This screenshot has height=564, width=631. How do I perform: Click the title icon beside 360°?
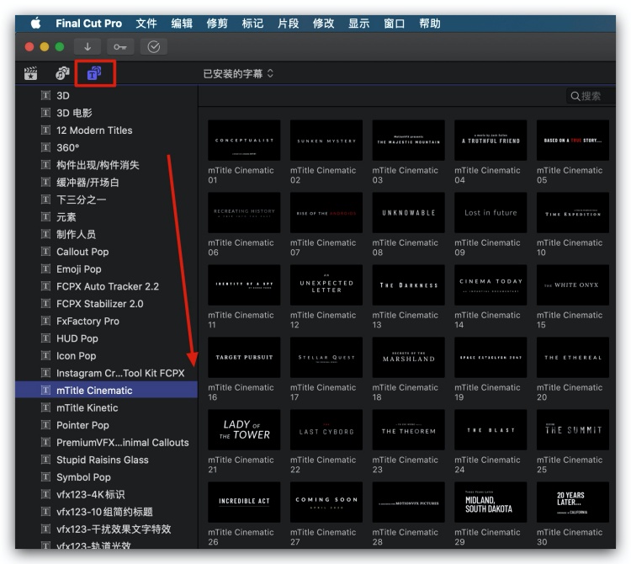(46, 147)
